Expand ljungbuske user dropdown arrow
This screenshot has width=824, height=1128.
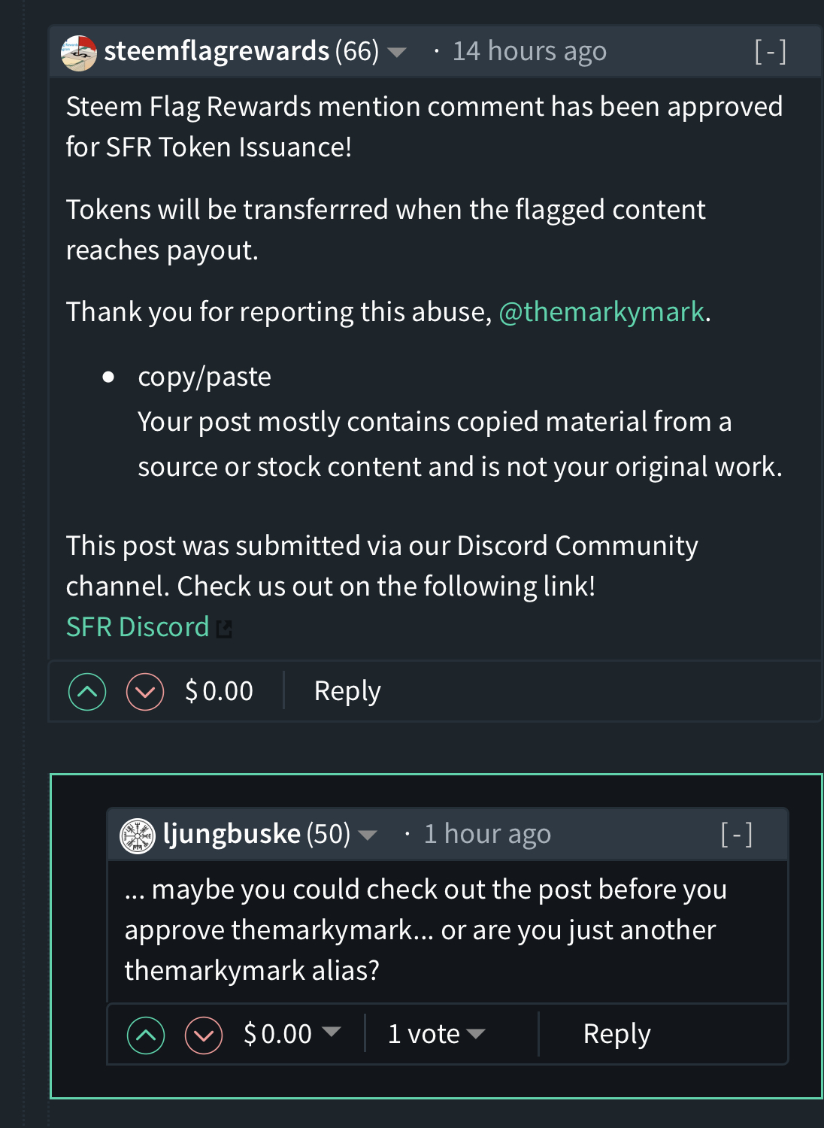tap(368, 835)
